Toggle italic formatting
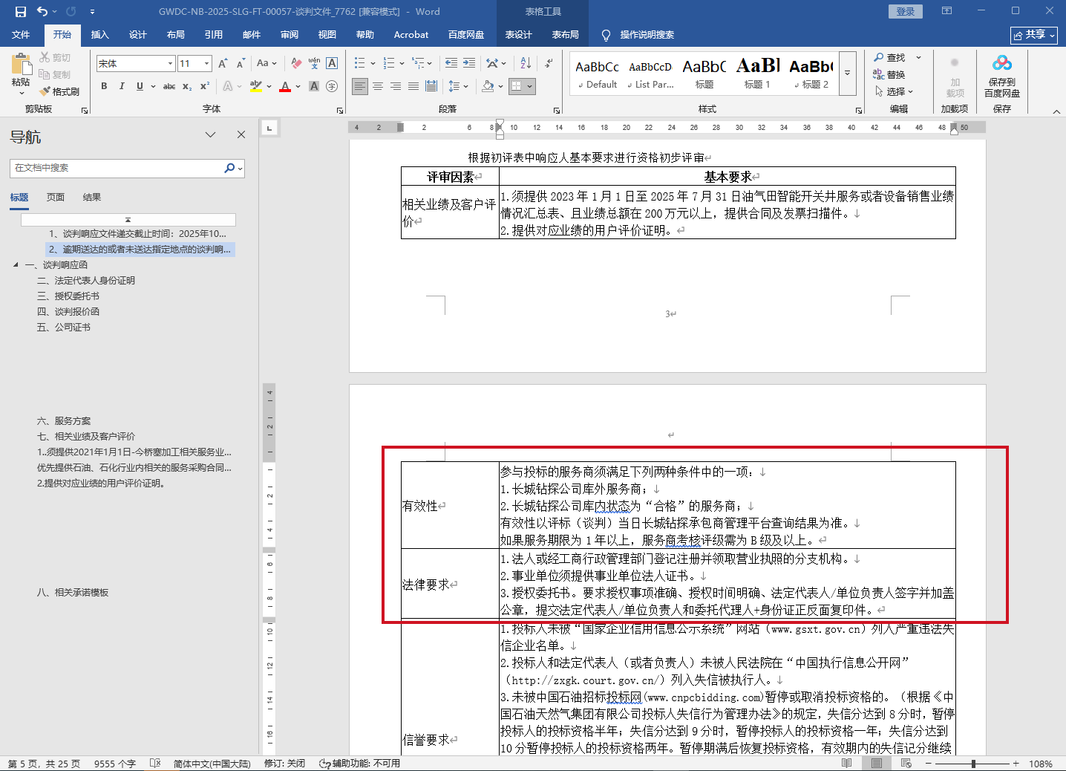 click(x=122, y=86)
